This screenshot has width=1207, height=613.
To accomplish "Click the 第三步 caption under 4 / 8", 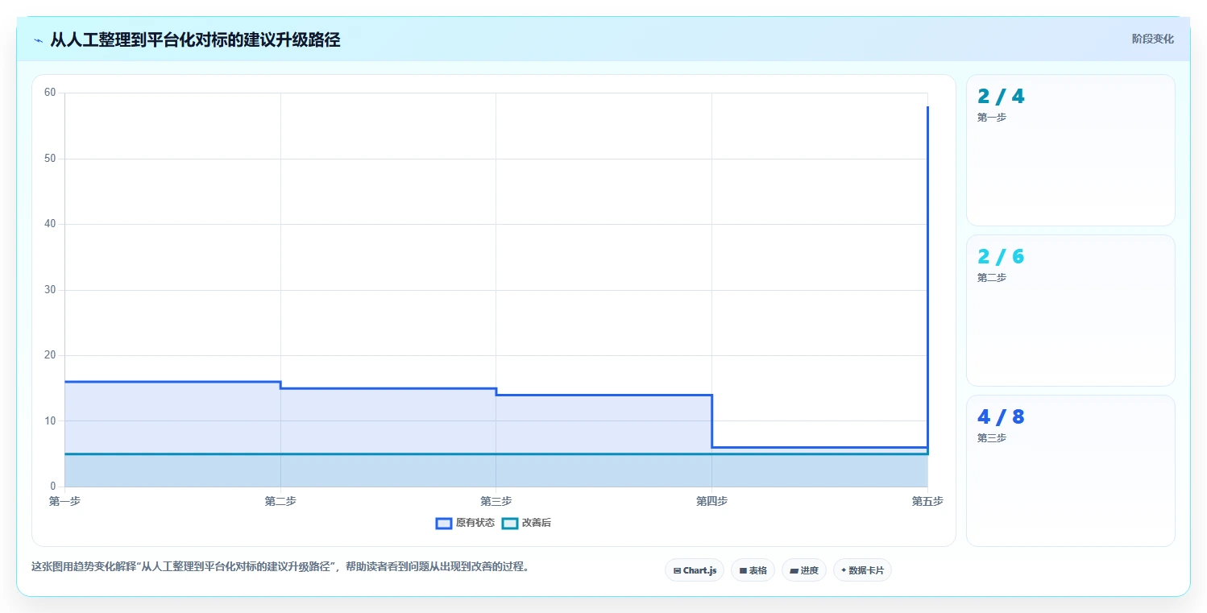I will 992,438.
